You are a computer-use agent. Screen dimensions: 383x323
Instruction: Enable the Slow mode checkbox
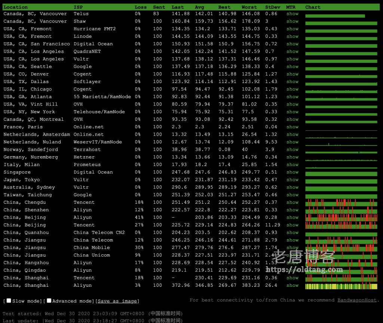[x=9, y=301]
